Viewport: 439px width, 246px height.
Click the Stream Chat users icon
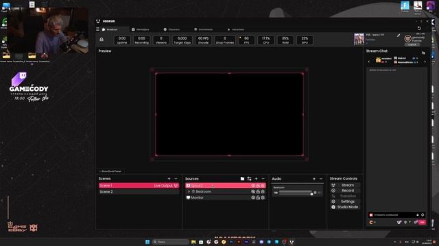point(423,53)
